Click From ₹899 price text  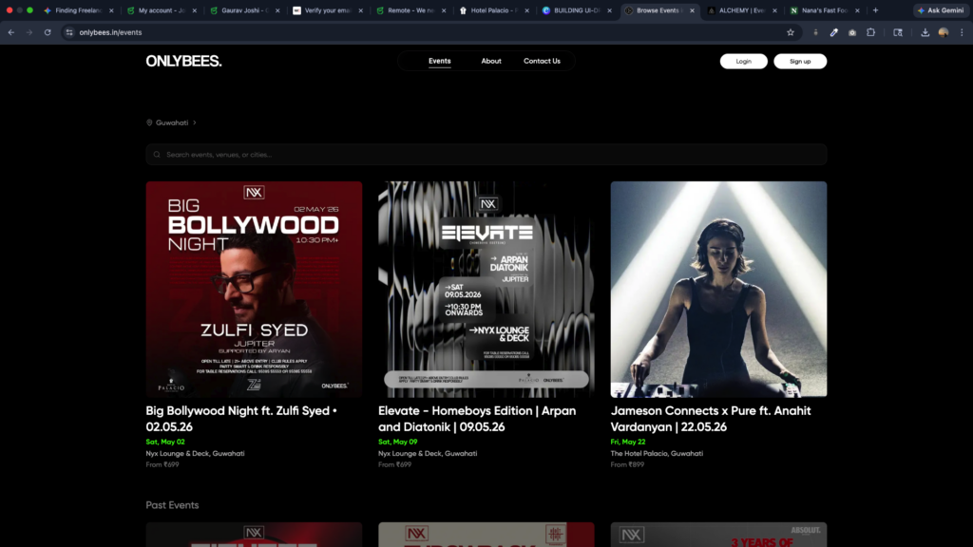(627, 464)
